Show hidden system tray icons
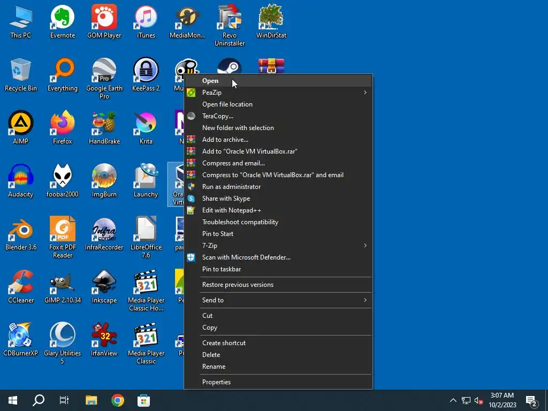The width and height of the screenshot is (548, 411). click(x=453, y=400)
